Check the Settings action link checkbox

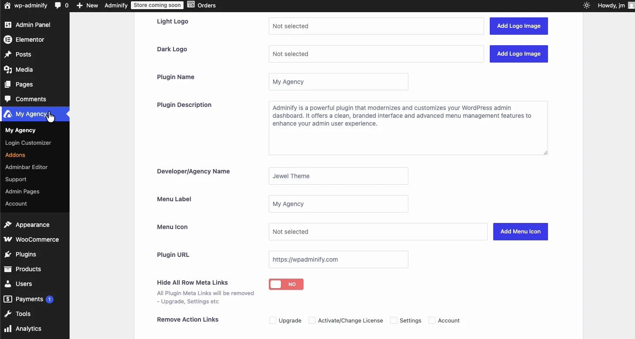click(394, 320)
